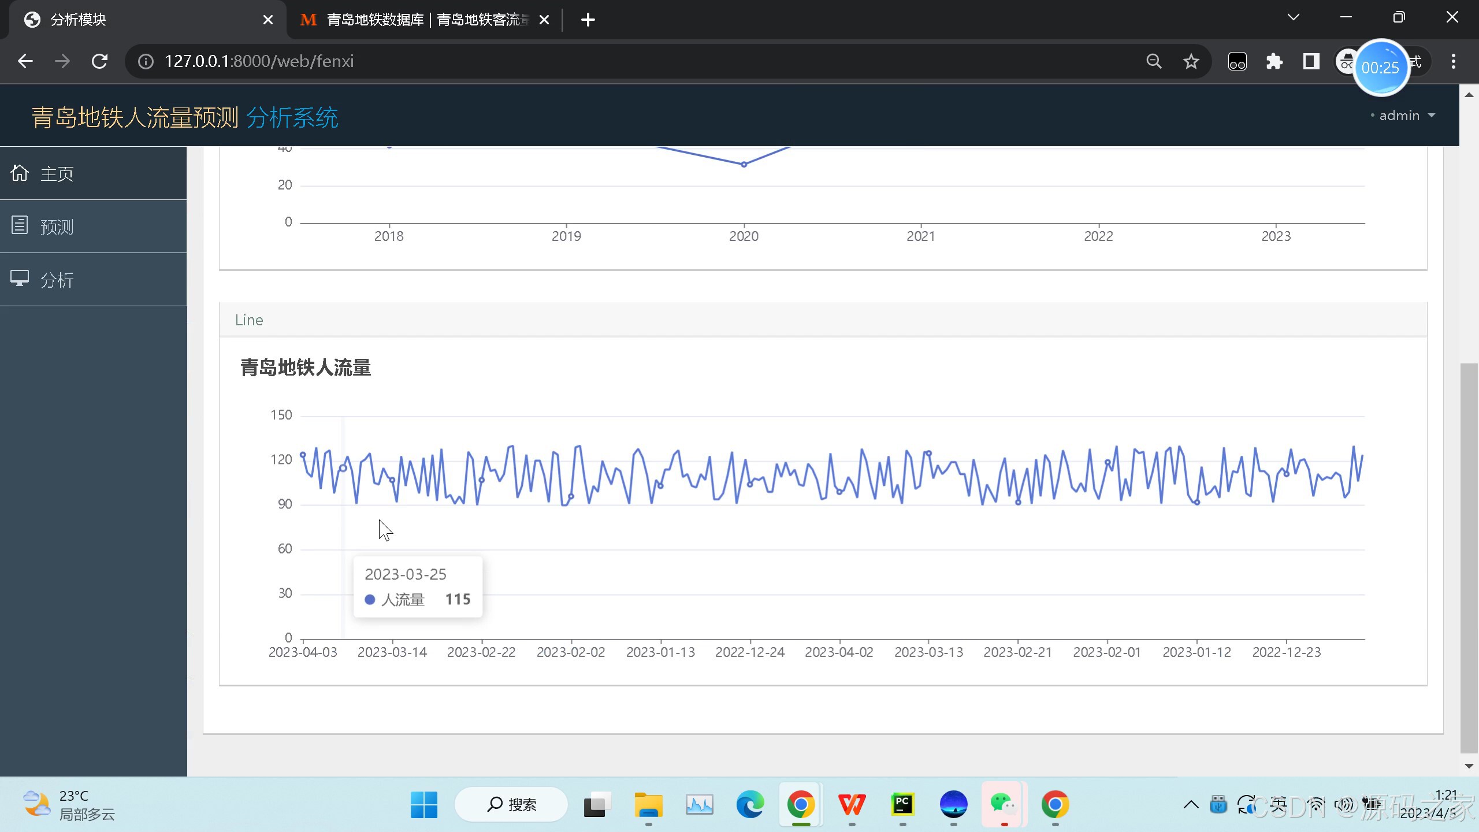The image size is (1479, 832).
Task: Open the browser extensions puzzle icon
Action: pyautogui.click(x=1274, y=61)
